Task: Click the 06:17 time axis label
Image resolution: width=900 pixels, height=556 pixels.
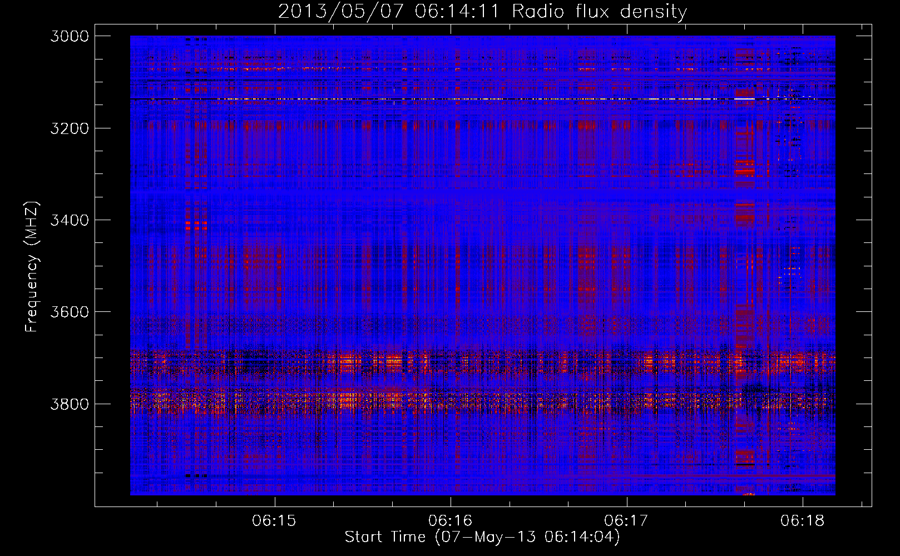Action: pyautogui.click(x=626, y=521)
